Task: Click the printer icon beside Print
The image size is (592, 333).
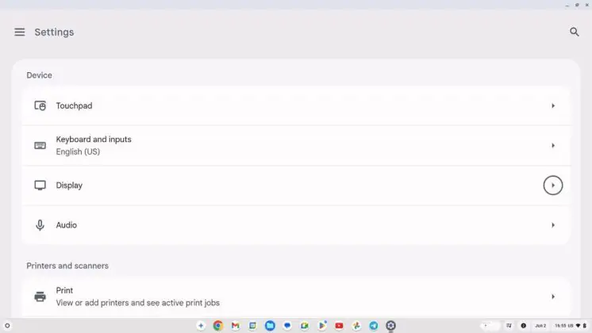Action: tap(40, 297)
